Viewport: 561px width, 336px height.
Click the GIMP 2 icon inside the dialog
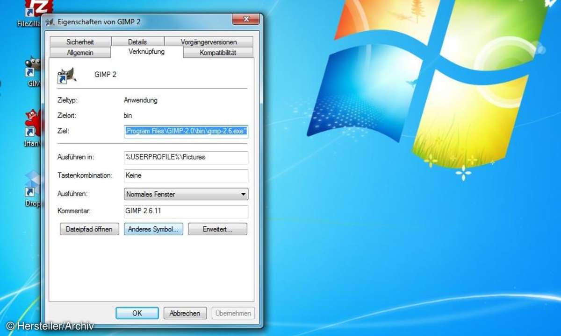tap(66, 75)
